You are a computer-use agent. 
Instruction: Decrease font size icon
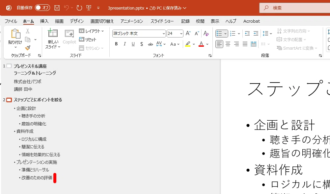point(197,33)
